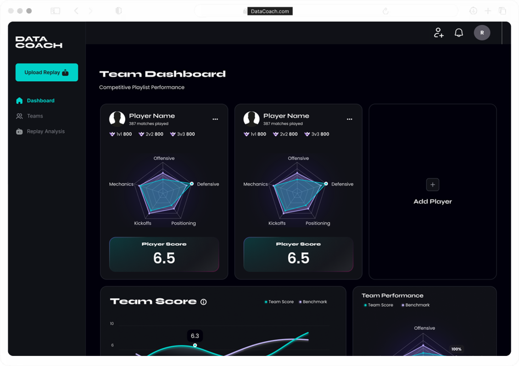Open options menu on first player card

point(215,119)
